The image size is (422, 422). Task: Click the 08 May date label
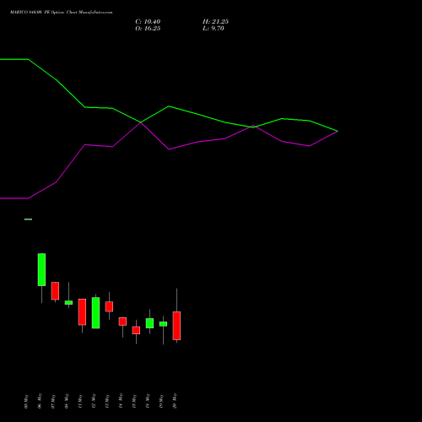(x=67, y=401)
